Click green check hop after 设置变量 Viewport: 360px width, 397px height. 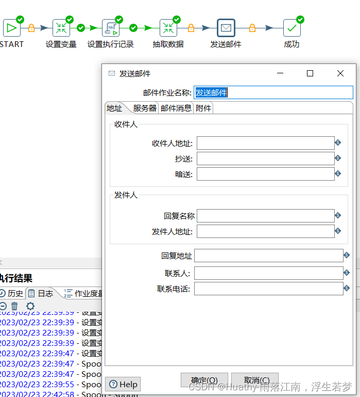point(81,28)
